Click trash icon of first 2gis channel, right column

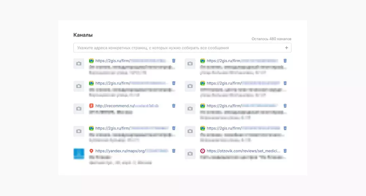coord(285,61)
